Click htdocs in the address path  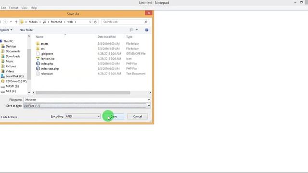coord(33,22)
